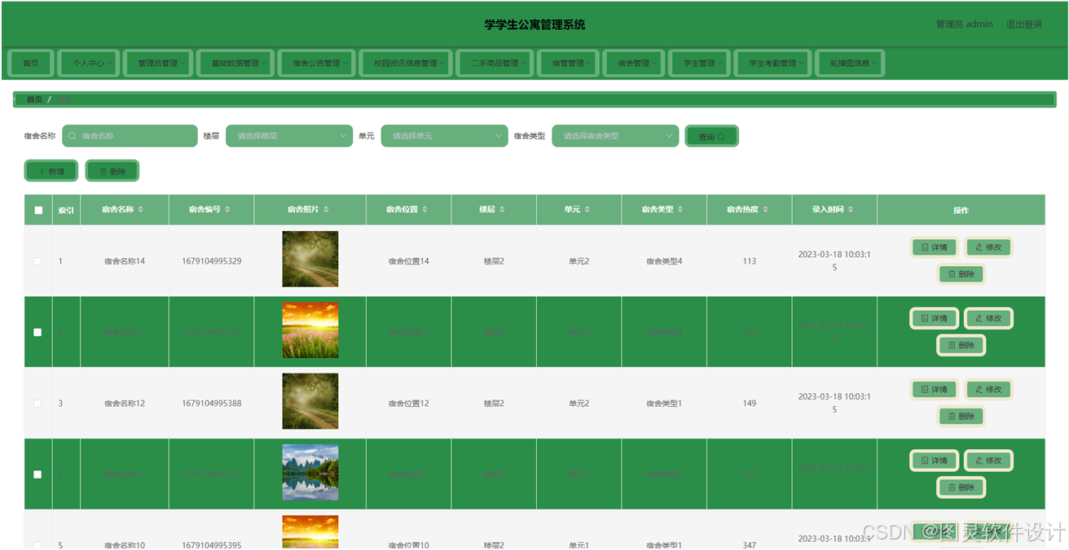The image size is (1069, 550).
Task: Click cell text 1679104995388
Action: pyautogui.click(x=212, y=404)
